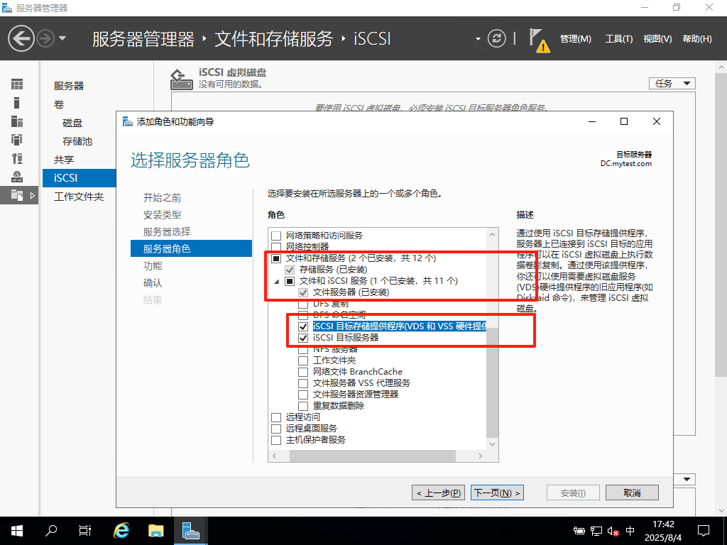Open taskbar search magnifier
Screen dimensions: 727x545
click(51, 531)
